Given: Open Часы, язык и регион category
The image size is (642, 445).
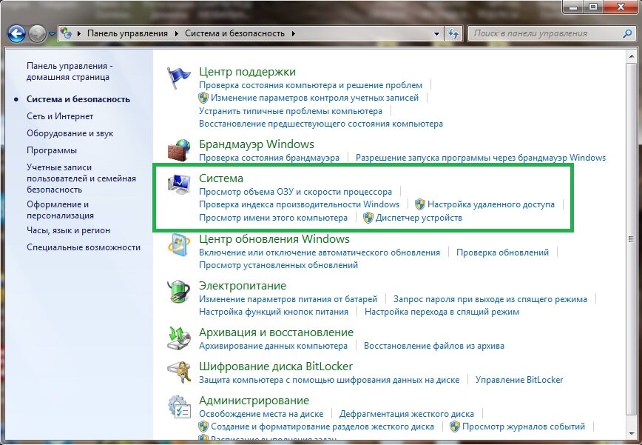Looking at the screenshot, I should pyautogui.click(x=68, y=230).
